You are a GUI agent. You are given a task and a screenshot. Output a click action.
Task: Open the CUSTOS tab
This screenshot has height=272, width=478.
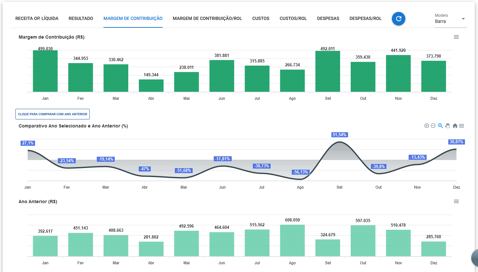pos(261,19)
